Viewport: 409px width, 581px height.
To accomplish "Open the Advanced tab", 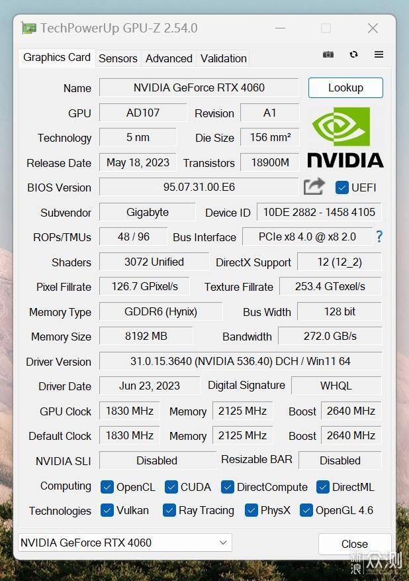I will point(169,58).
